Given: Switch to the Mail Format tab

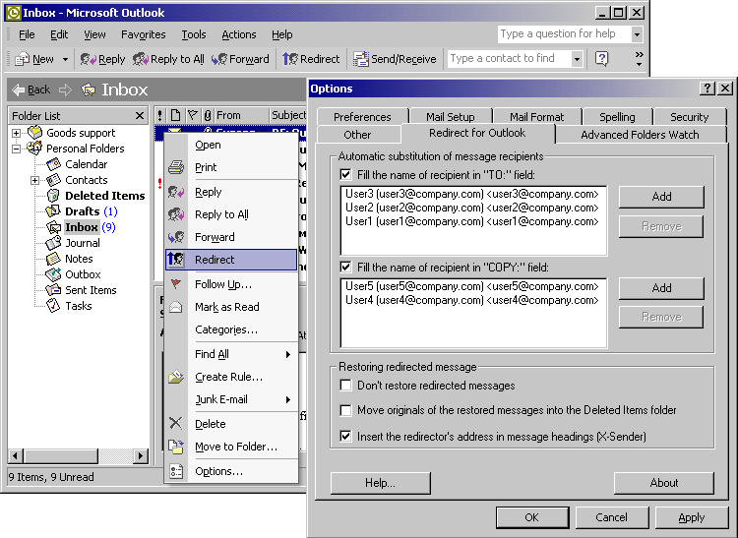Looking at the screenshot, I should (x=536, y=117).
